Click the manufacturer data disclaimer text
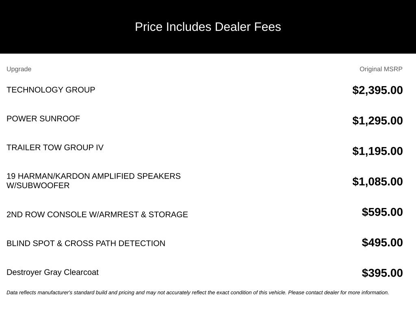The height and width of the screenshot is (312, 416). point(198,292)
